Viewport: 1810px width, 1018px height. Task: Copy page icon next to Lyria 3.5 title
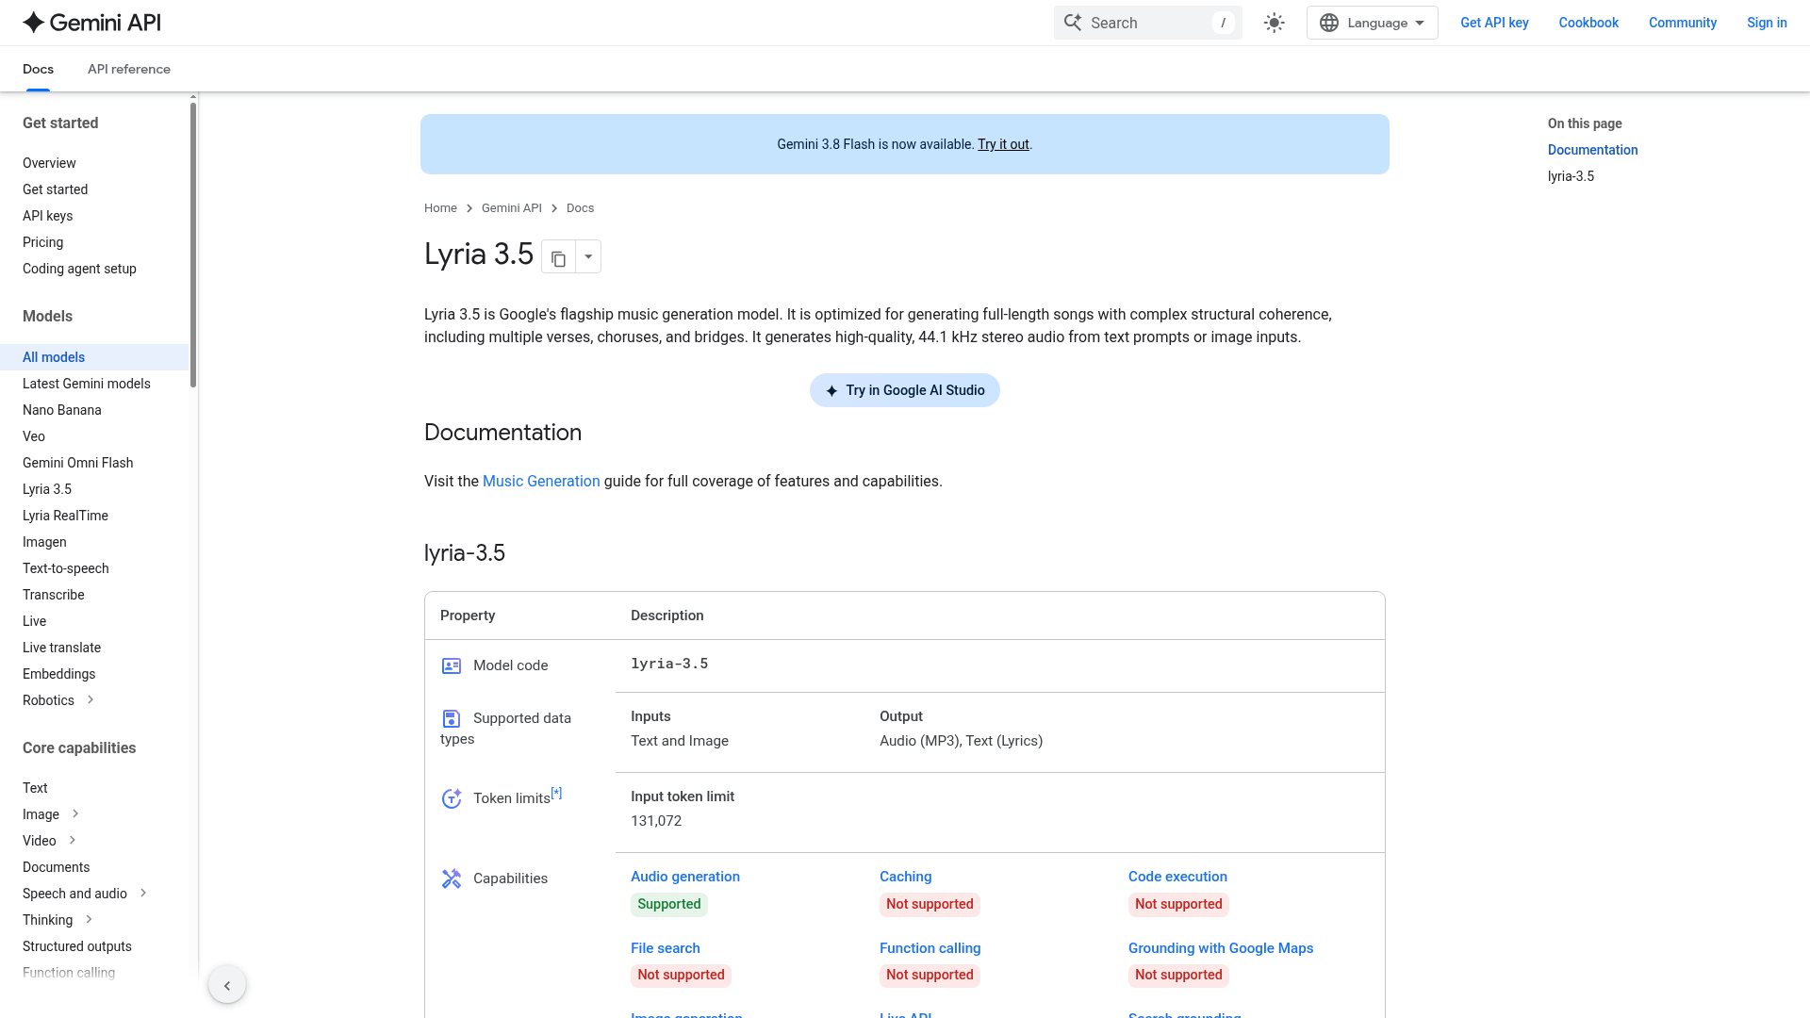pos(558,257)
